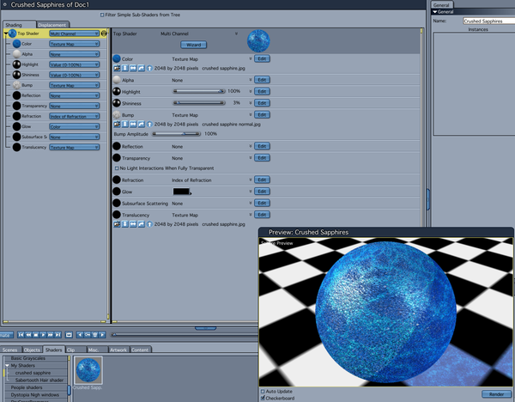Stop animation playback
Viewport: 515px width, 402px height.
(x=36, y=335)
